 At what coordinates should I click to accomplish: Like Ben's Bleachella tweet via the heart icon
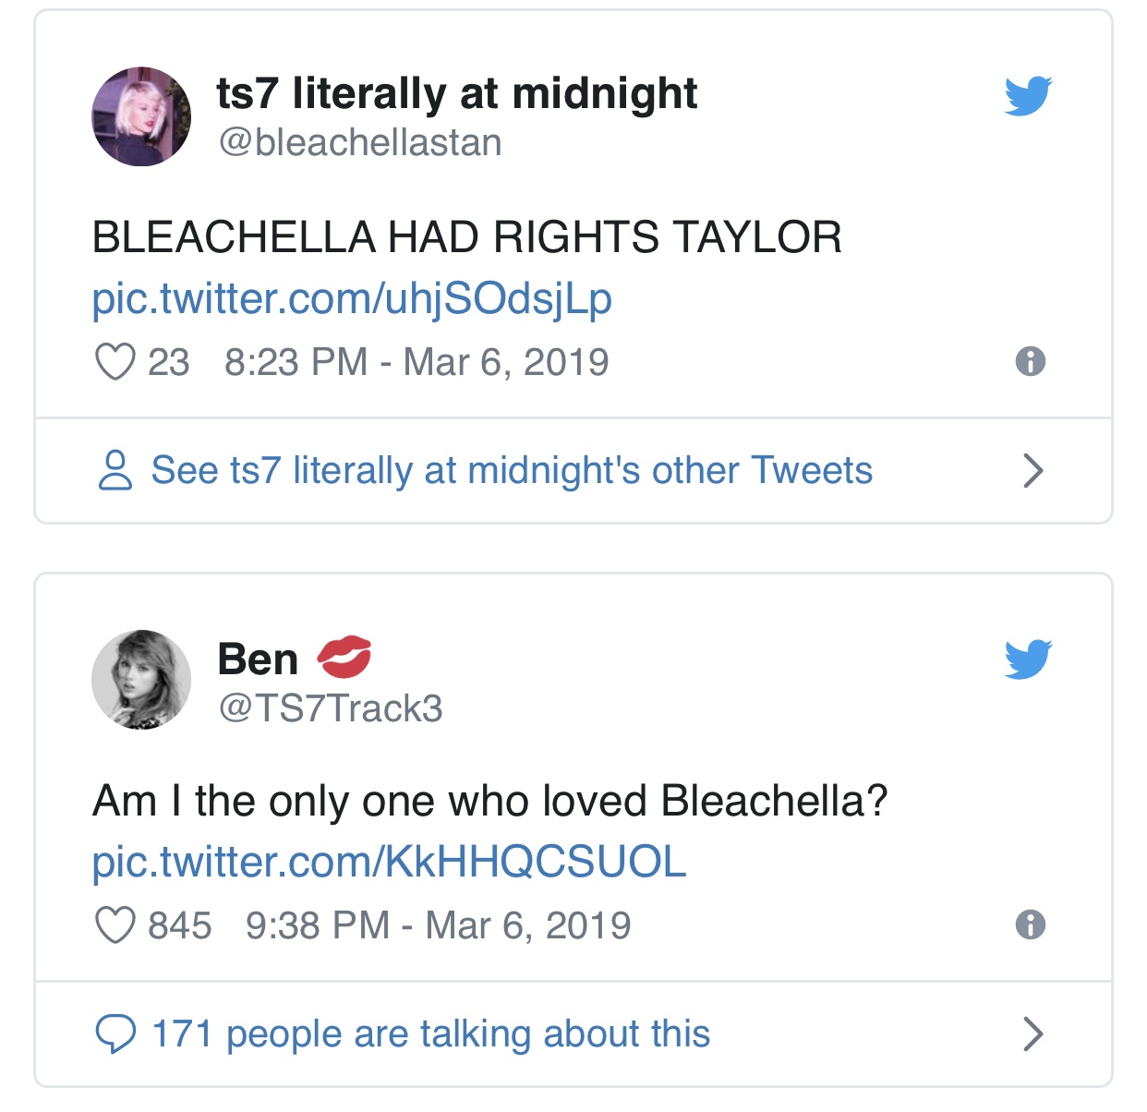tap(114, 925)
